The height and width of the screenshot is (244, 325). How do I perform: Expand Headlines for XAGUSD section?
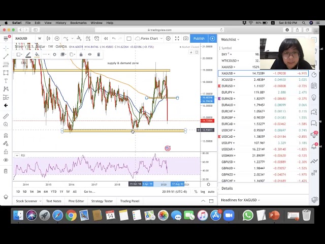tap(241, 200)
